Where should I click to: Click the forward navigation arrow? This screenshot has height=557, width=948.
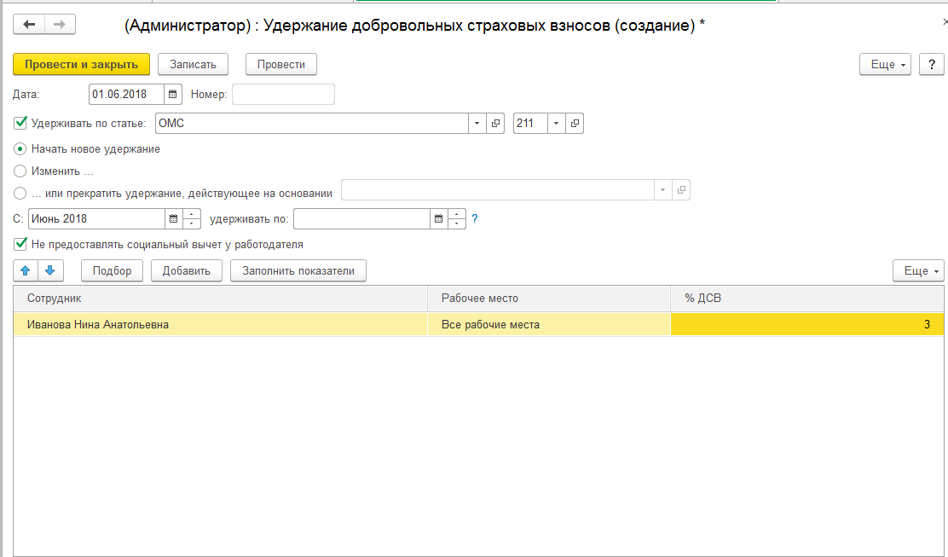pos(60,25)
